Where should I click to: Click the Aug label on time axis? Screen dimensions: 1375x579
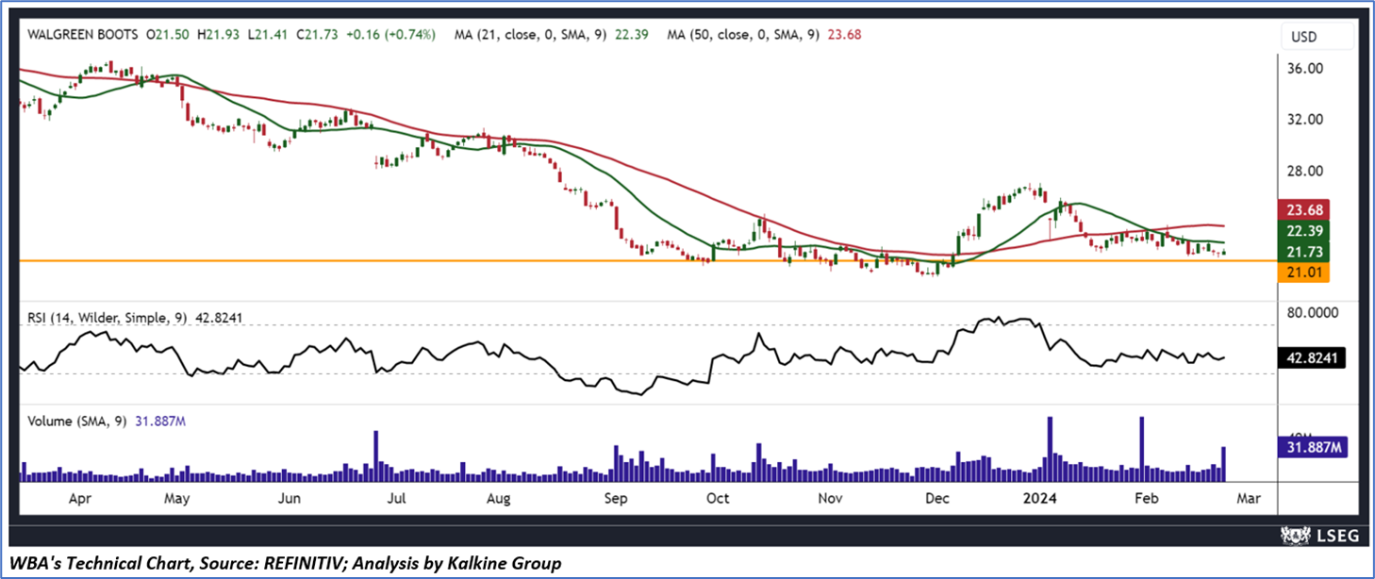[498, 498]
